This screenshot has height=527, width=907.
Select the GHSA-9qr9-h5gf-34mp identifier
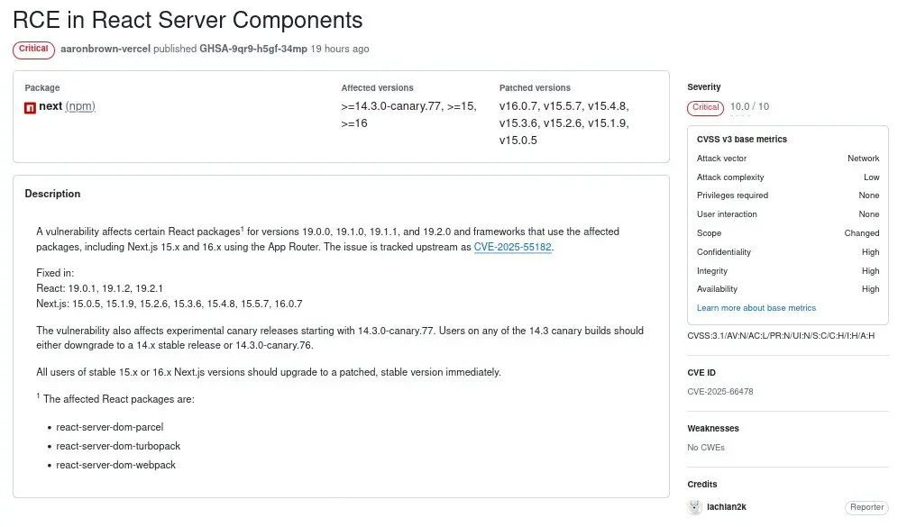coord(253,50)
